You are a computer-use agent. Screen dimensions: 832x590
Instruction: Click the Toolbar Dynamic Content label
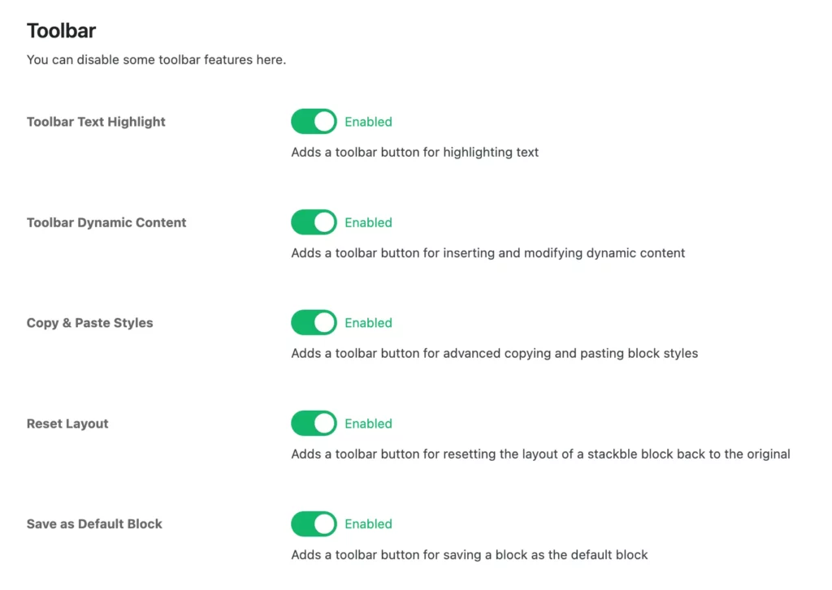(106, 222)
